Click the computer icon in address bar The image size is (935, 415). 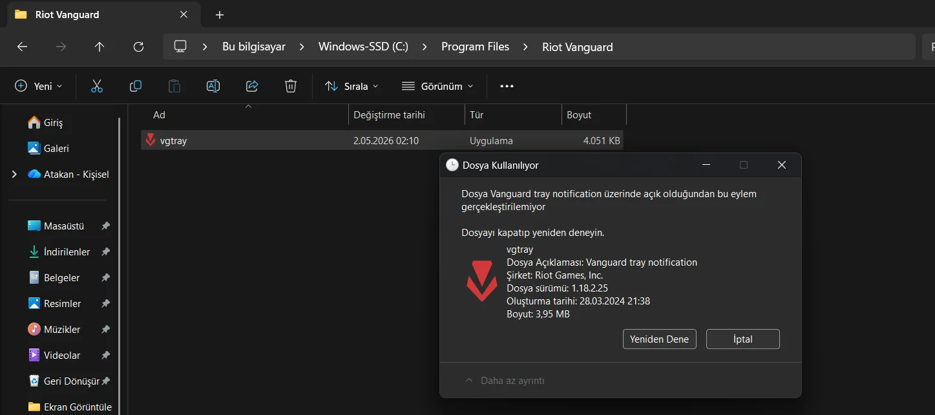point(180,47)
